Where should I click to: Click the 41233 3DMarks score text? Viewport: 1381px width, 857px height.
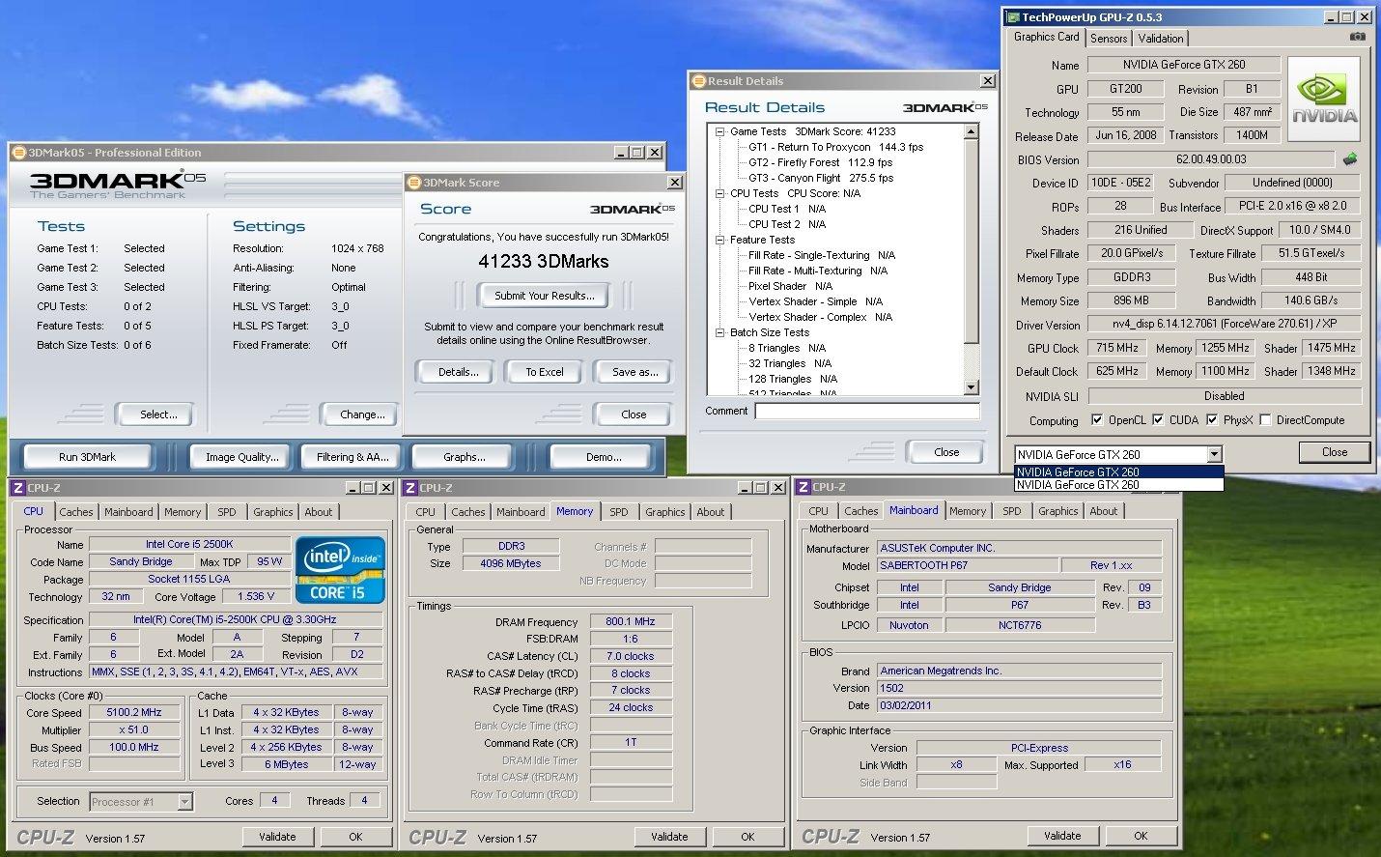pyautogui.click(x=544, y=262)
